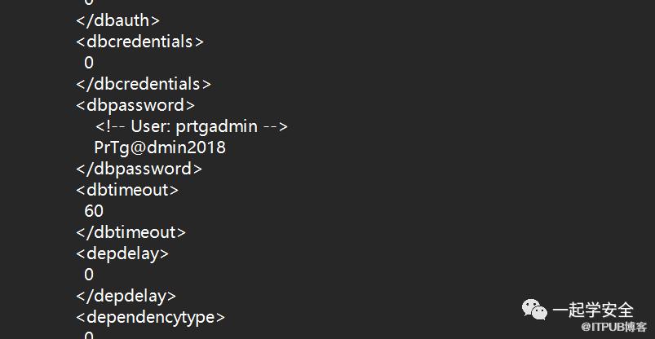Image resolution: width=655 pixels, height=339 pixels.
Task: Click the opening <dbpassword> tag
Action: [x=135, y=105]
